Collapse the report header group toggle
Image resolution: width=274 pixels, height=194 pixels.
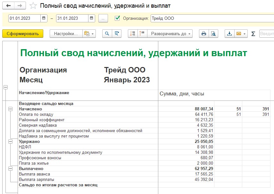pos(6,87)
